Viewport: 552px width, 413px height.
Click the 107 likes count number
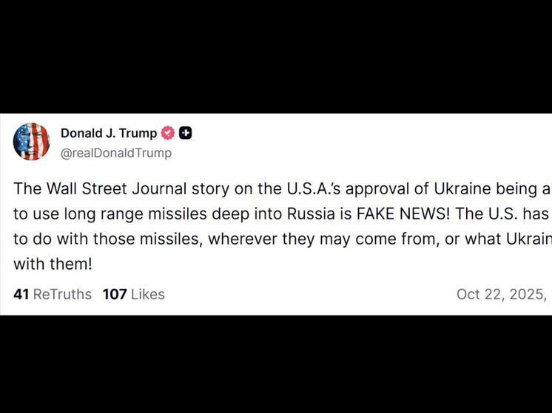coord(115,294)
